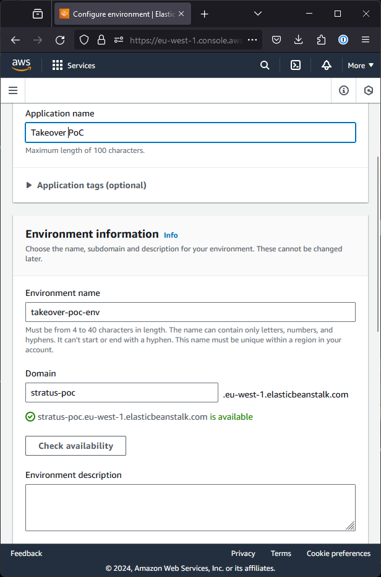Go to AWS console home logo
The height and width of the screenshot is (577, 381).
click(x=21, y=65)
